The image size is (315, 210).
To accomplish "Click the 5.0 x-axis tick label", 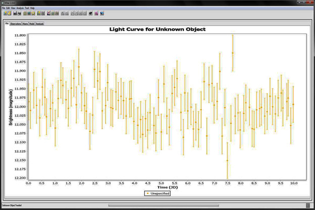I will [161, 183].
